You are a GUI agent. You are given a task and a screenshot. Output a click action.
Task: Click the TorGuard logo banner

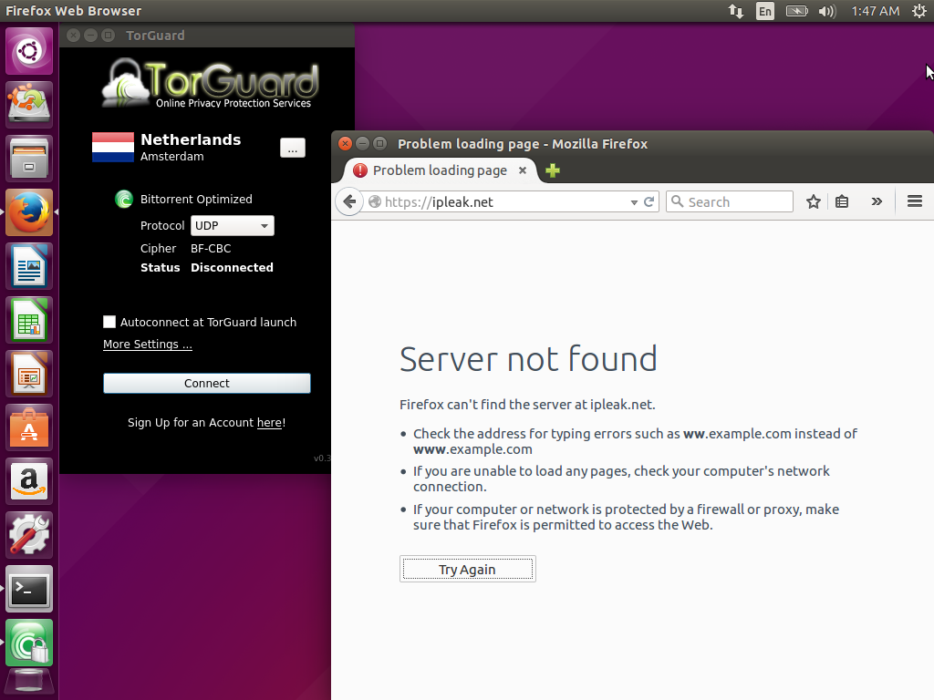210,83
